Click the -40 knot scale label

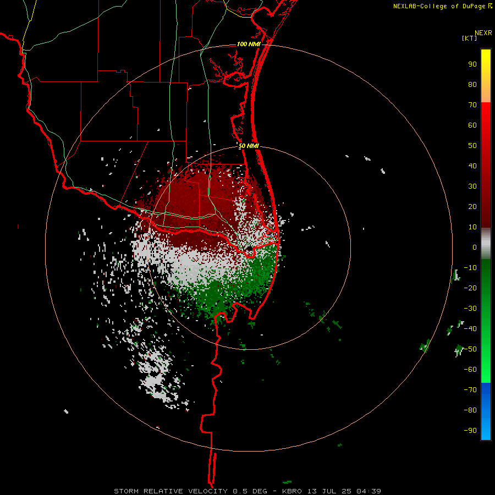470,329
